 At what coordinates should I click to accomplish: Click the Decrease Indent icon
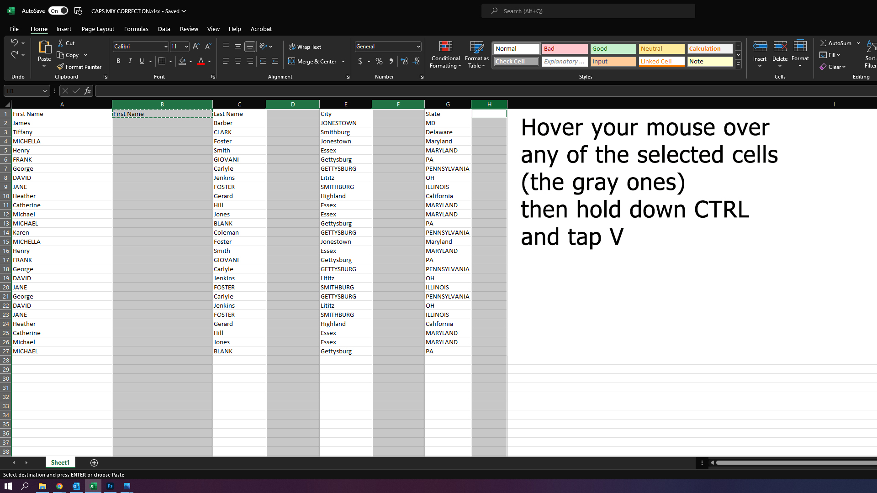(263, 61)
